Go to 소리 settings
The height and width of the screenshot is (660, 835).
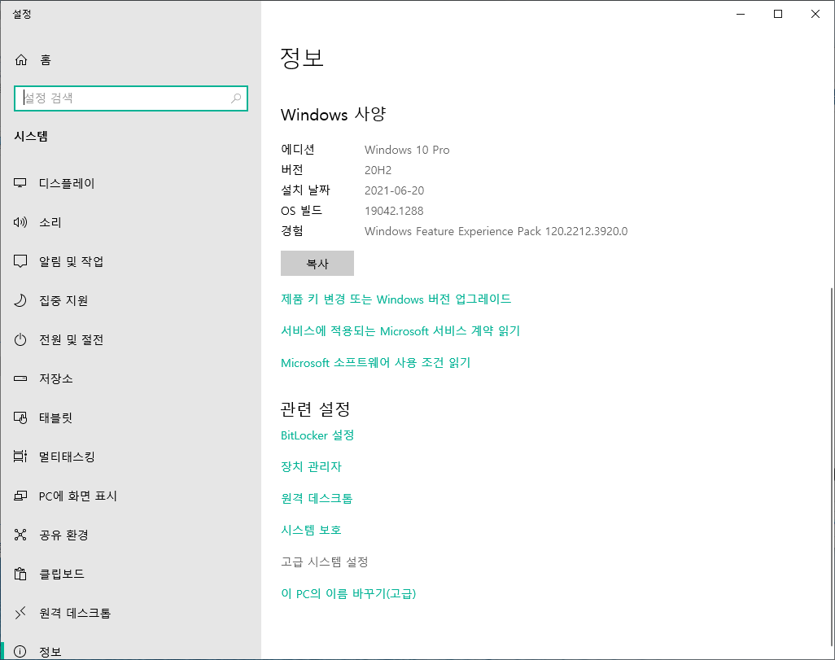pos(130,222)
